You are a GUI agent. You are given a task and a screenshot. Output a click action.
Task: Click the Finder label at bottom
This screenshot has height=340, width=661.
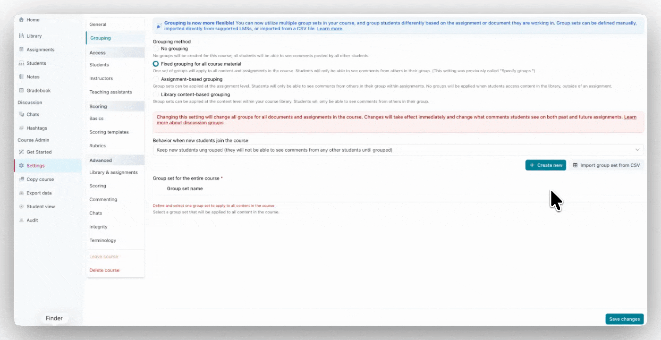click(54, 318)
